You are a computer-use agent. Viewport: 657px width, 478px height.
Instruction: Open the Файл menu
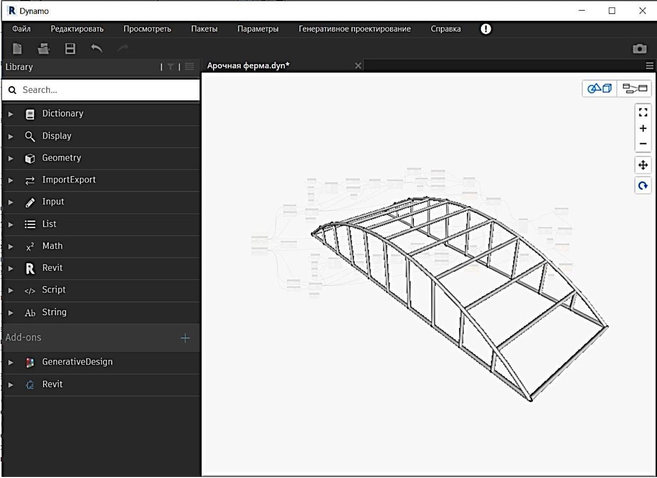(21, 29)
